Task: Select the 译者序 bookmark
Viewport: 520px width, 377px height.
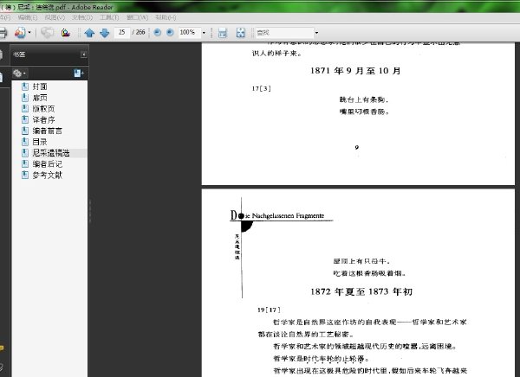Action: [x=43, y=120]
